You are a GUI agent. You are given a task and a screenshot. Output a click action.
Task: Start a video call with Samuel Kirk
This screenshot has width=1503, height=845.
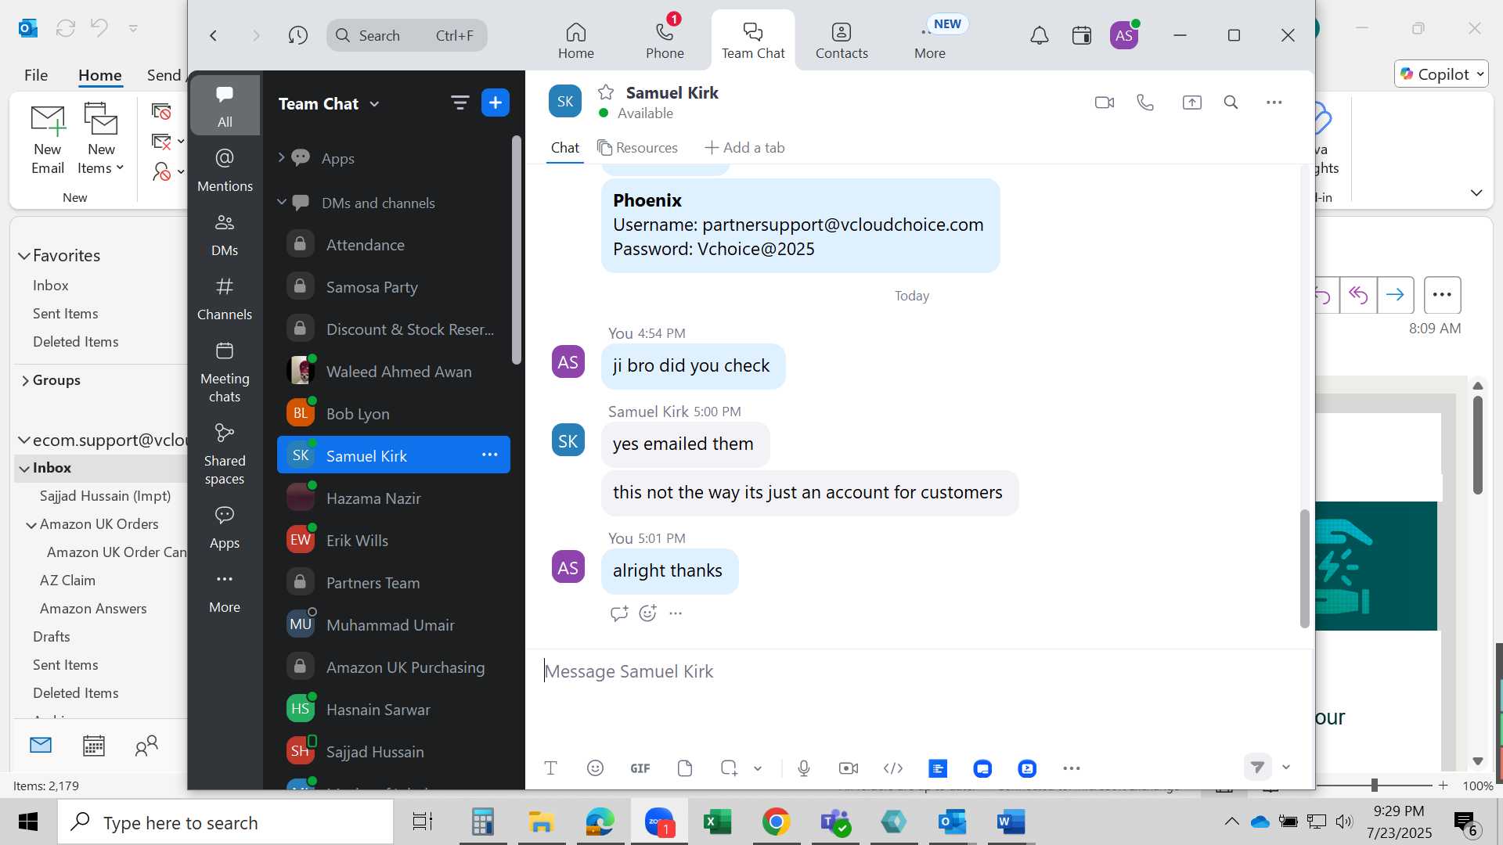1105,102
